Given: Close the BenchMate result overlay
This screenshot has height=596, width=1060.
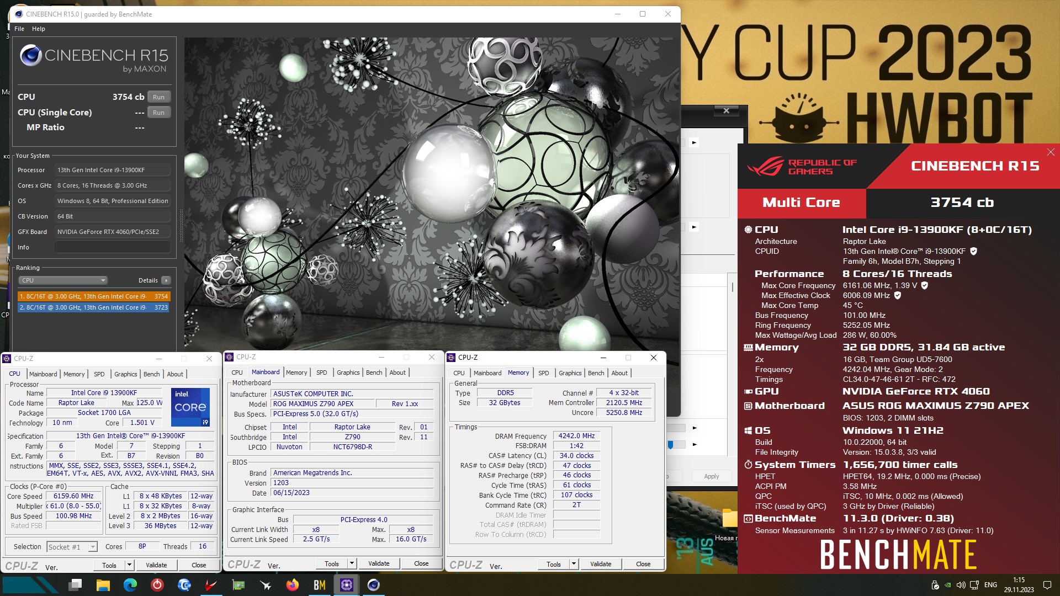Looking at the screenshot, I should tap(1051, 152).
